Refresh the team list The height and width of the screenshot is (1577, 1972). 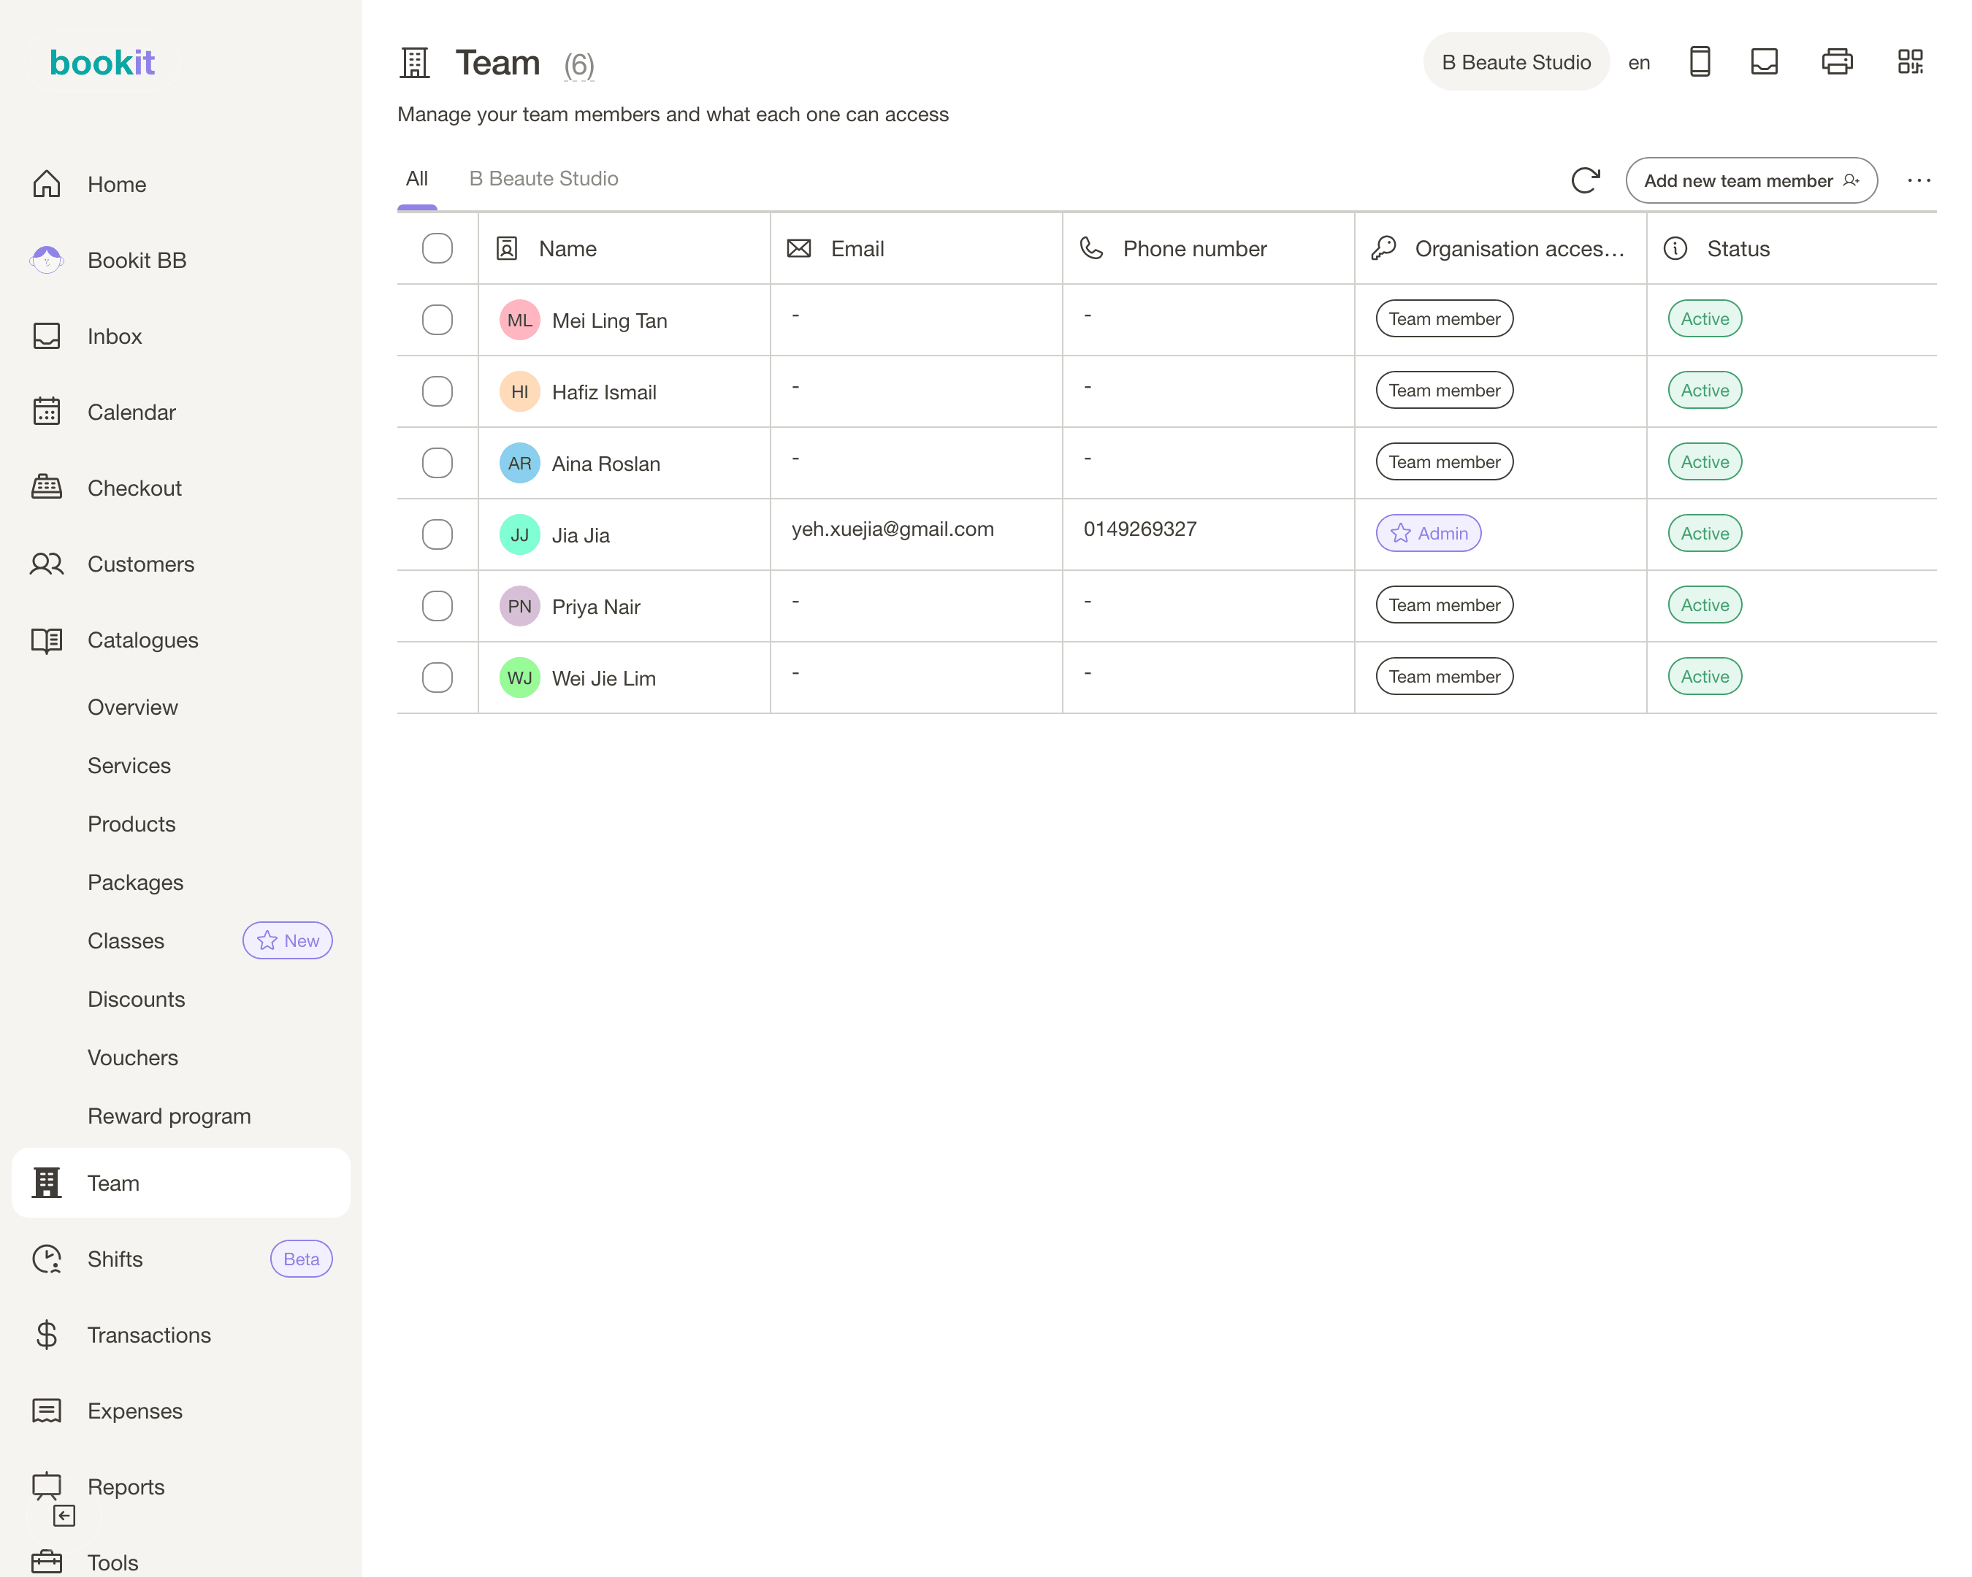1585,180
